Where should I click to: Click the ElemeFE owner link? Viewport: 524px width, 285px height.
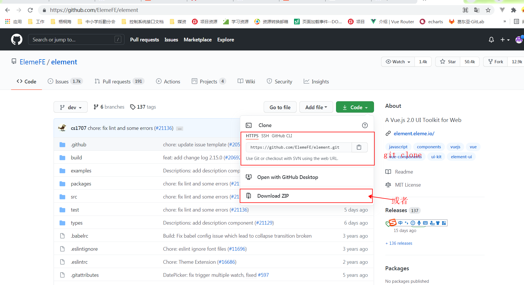32,62
